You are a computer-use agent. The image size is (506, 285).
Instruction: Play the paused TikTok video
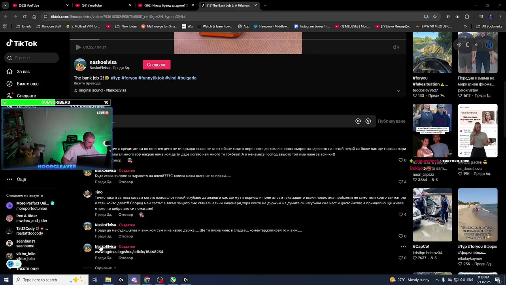click(x=78, y=47)
